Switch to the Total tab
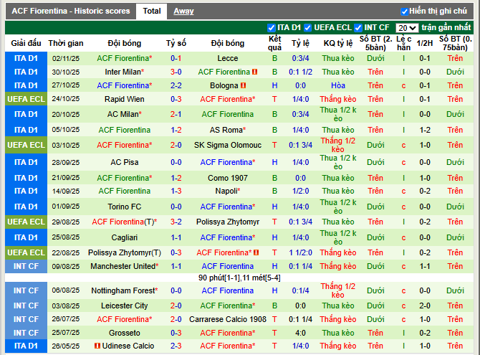Viewport: 480px width, 355px height. 152,11
